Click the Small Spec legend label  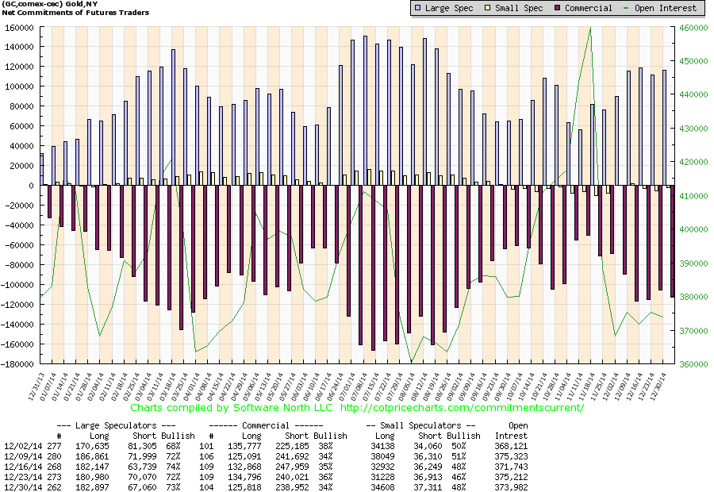pos(519,8)
